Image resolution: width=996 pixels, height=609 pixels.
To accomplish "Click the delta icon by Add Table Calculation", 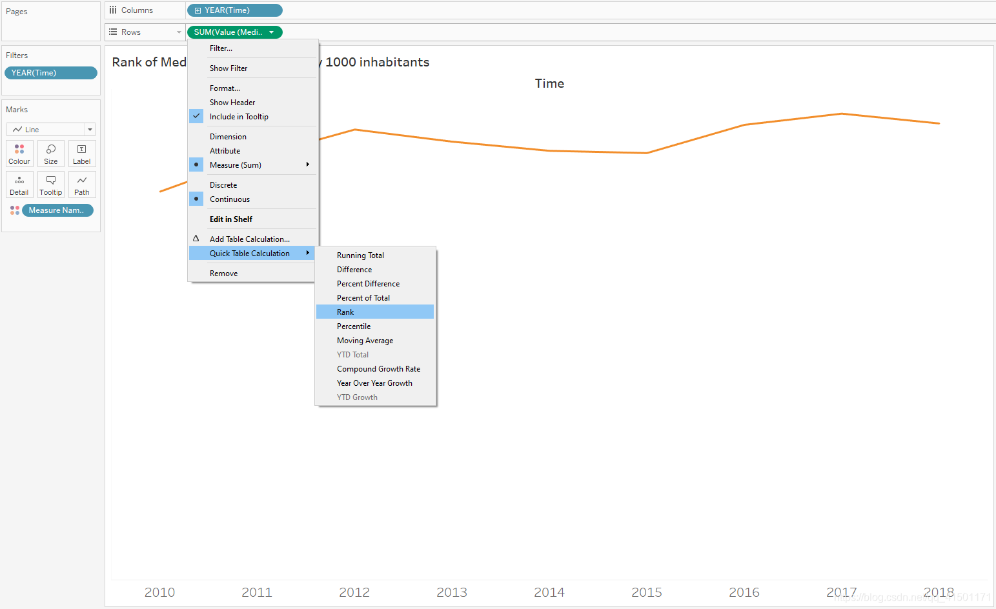I will tap(196, 239).
